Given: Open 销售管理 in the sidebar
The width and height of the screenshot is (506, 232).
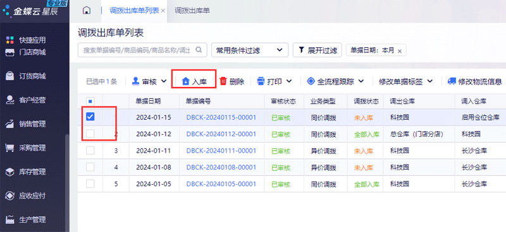Looking at the screenshot, I should point(32,124).
